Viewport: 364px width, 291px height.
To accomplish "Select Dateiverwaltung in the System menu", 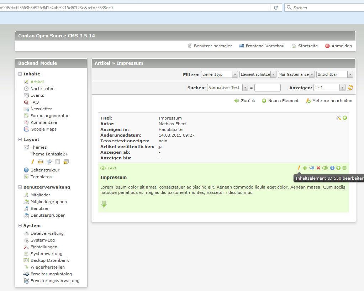I will click(47, 233).
